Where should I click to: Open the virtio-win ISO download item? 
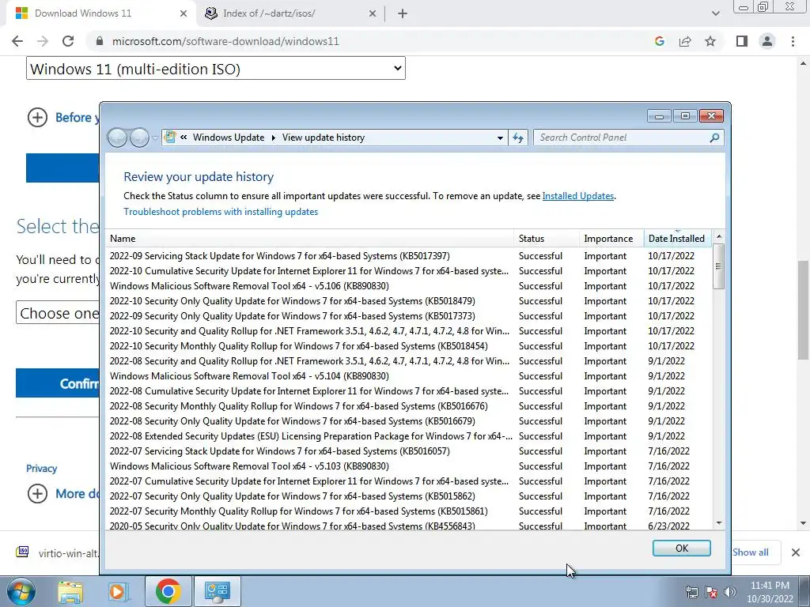click(x=57, y=552)
